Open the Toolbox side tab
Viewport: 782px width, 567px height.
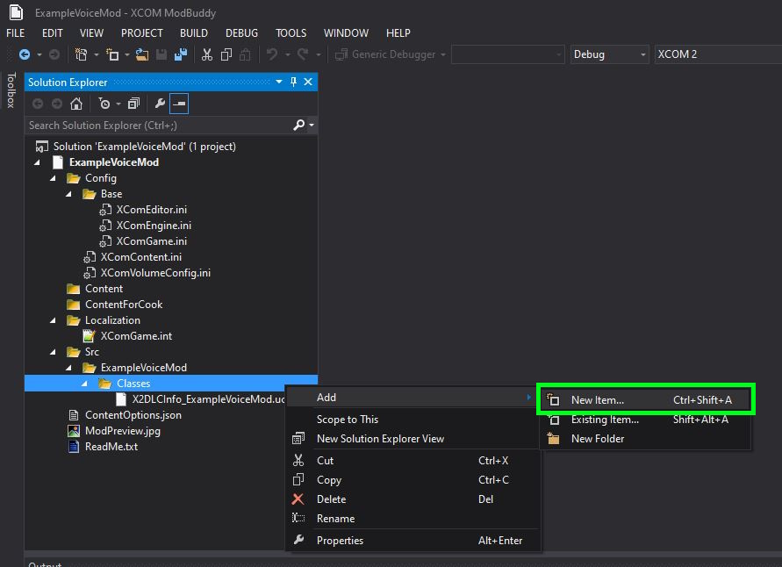(11, 90)
